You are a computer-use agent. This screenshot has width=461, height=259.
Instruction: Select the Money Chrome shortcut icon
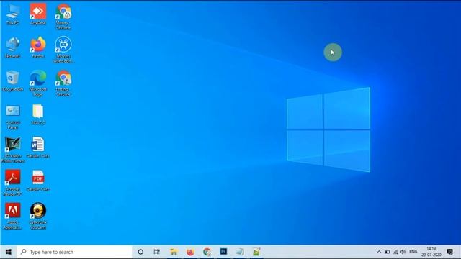[x=63, y=17]
